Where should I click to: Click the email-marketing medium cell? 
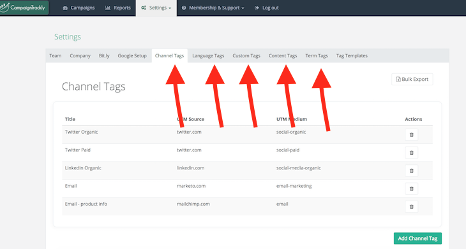[x=294, y=186]
